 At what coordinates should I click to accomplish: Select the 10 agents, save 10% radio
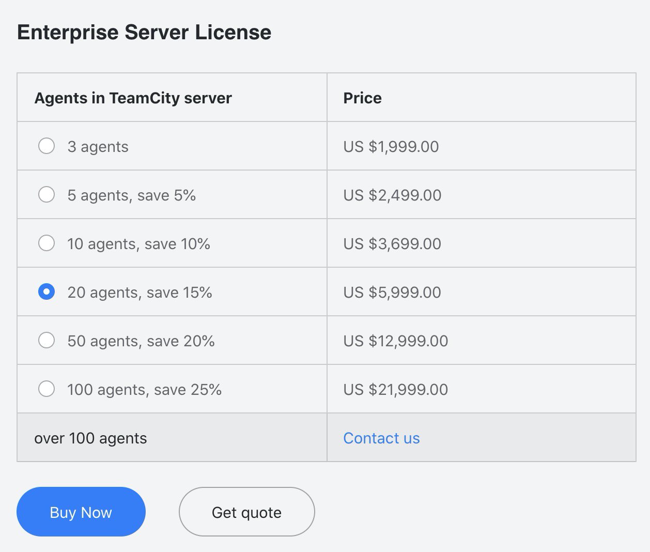[47, 243]
